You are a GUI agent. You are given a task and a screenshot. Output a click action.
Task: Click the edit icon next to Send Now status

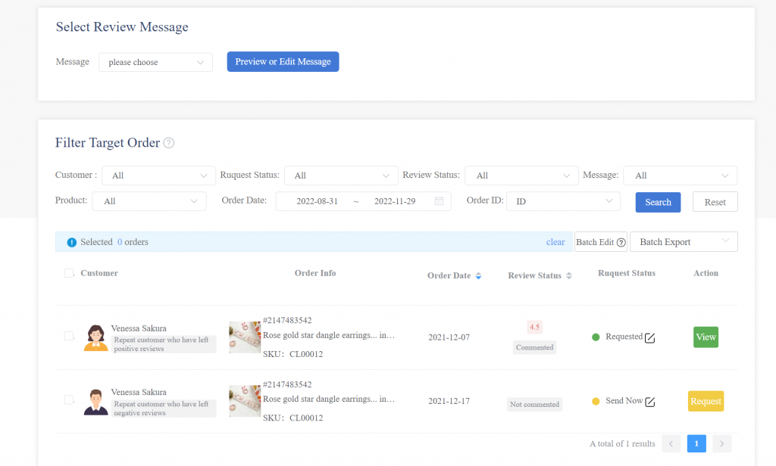pyautogui.click(x=649, y=402)
